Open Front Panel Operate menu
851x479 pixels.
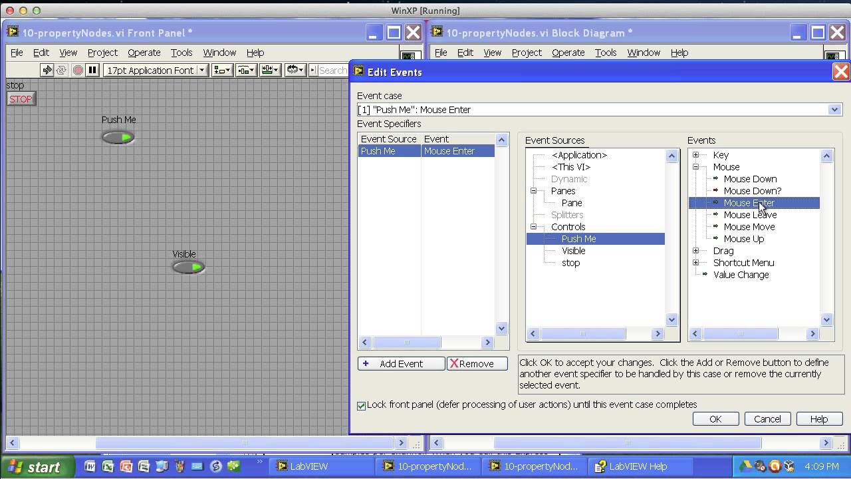144,53
